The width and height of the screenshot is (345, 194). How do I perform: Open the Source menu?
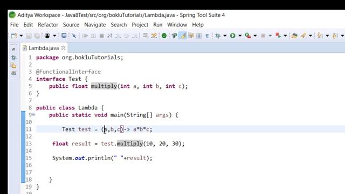[71, 25]
